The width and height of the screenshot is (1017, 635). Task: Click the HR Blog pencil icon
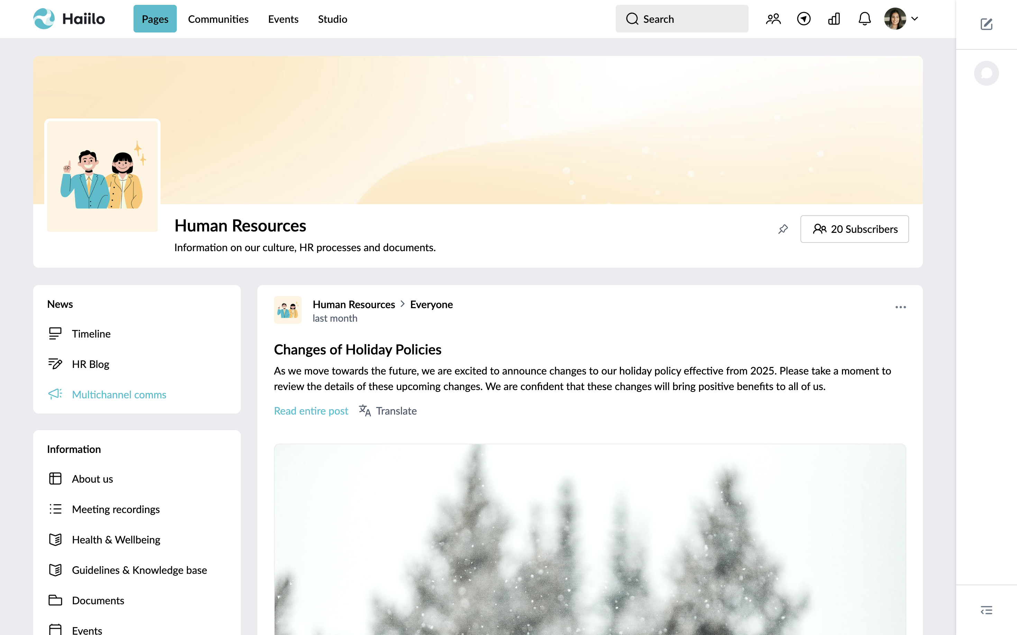(x=55, y=364)
